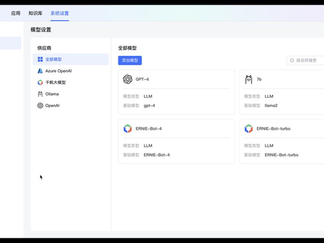
Task: Click the Azure OpenAI logo icon
Action: coord(40,71)
